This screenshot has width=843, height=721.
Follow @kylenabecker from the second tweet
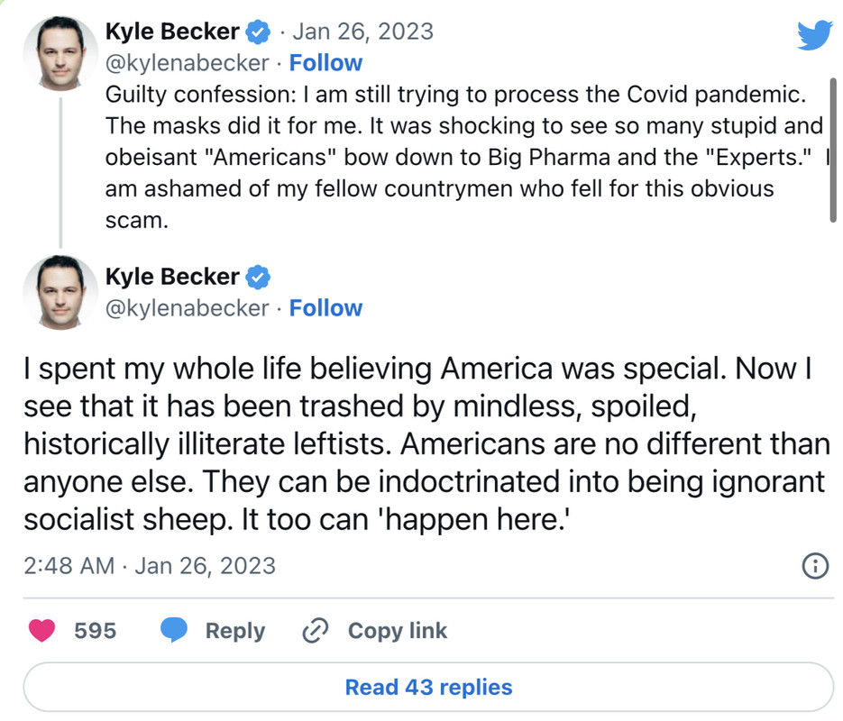[325, 308]
